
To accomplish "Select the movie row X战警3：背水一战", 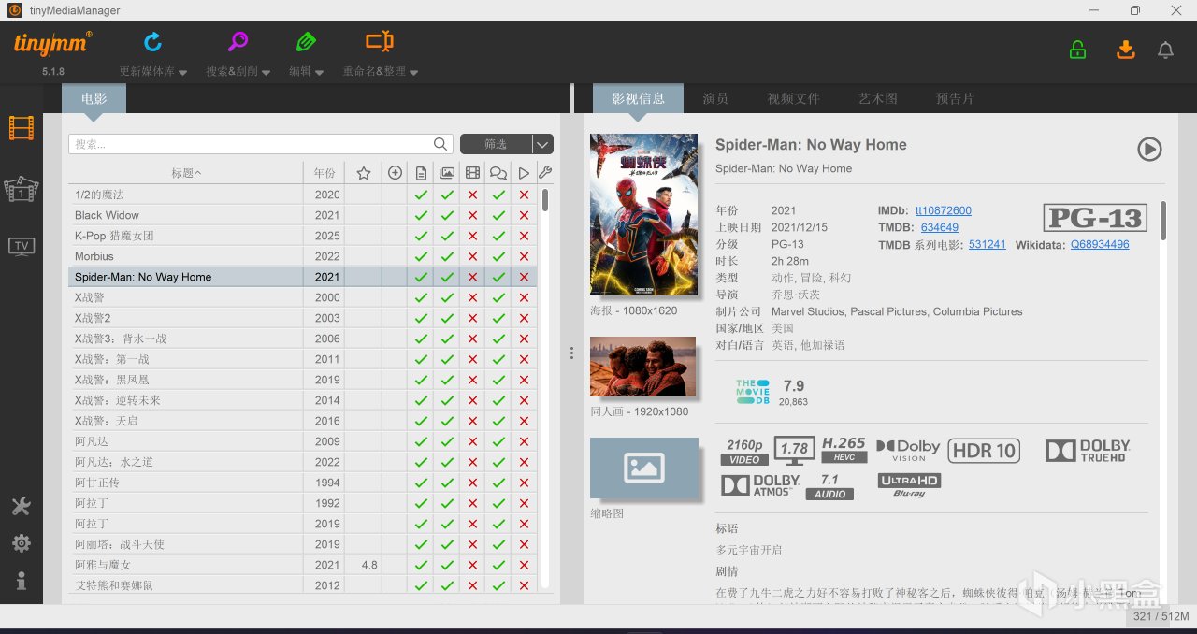I will 303,339.
